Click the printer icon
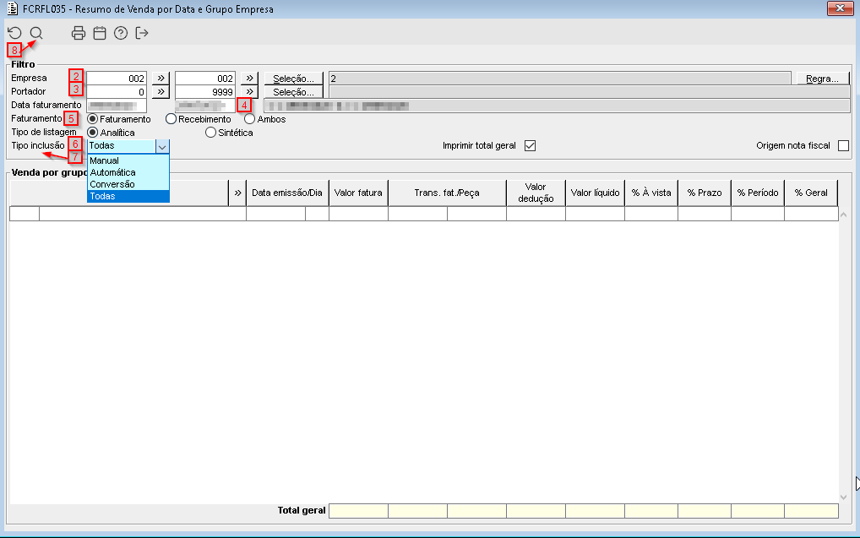Image resolution: width=860 pixels, height=538 pixels. [79, 33]
